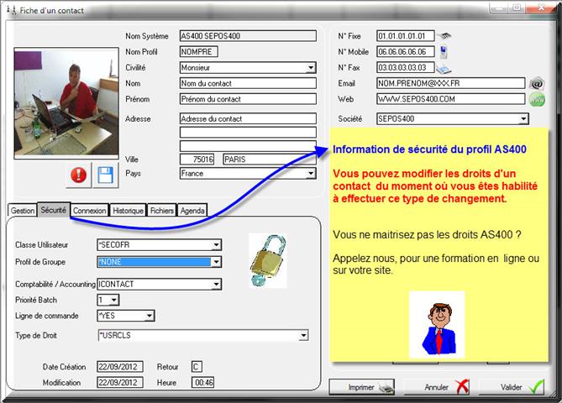Image resolution: width=562 pixels, height=403 pixels.
Task: Click the Nom Profil field
Action: click(199, 52)
